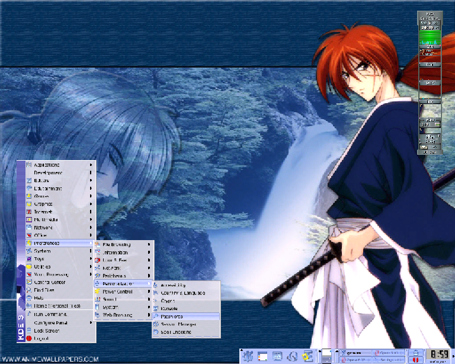Launch Konsole terminal from panel

[x=277, y=356]
